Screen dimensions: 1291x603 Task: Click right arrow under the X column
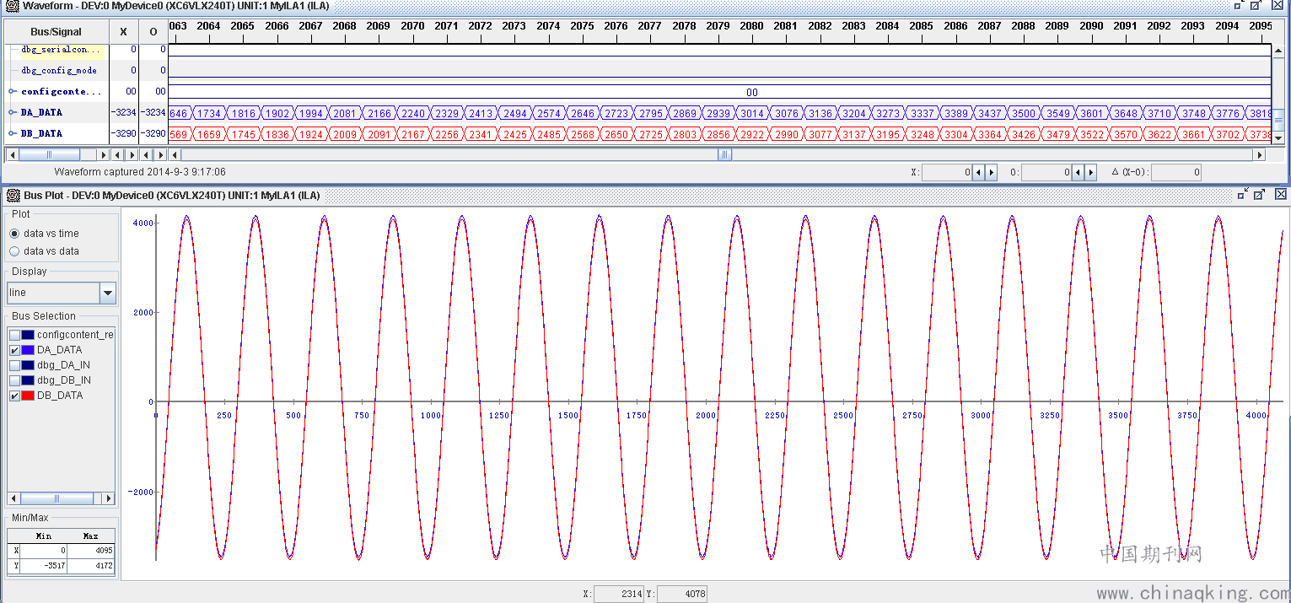point(132,155)
